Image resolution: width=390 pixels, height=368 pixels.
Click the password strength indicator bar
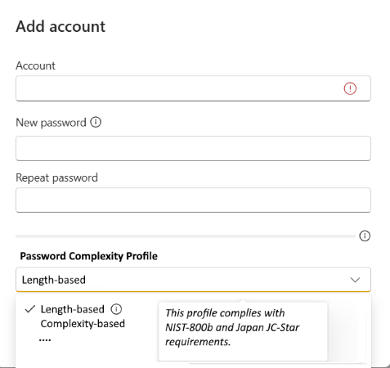186,236
